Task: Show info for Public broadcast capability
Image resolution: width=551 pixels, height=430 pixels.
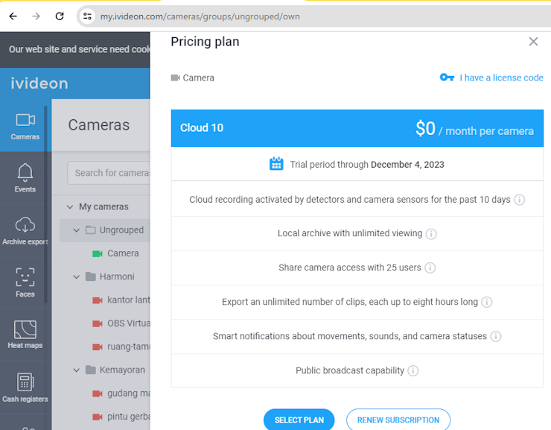Action: tap(413, 370)
